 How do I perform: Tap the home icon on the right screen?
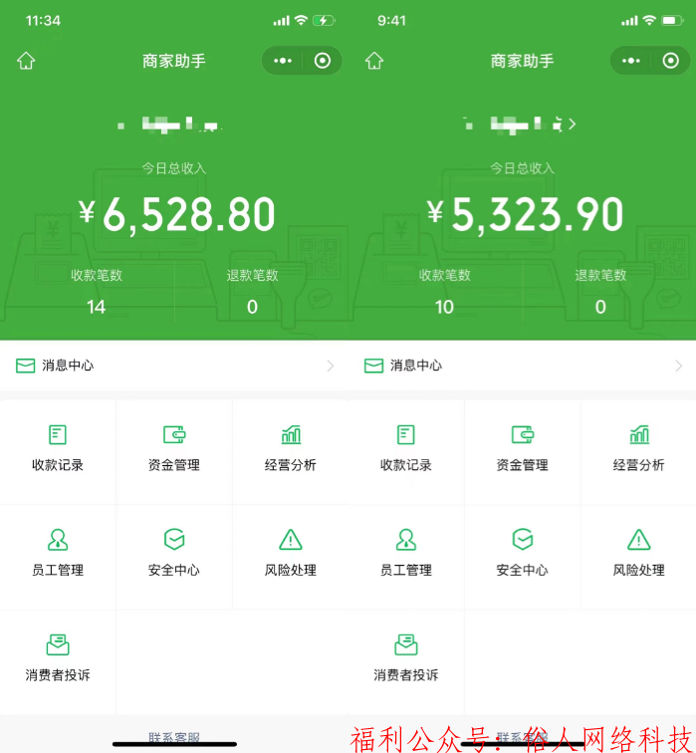pos(374,61)
